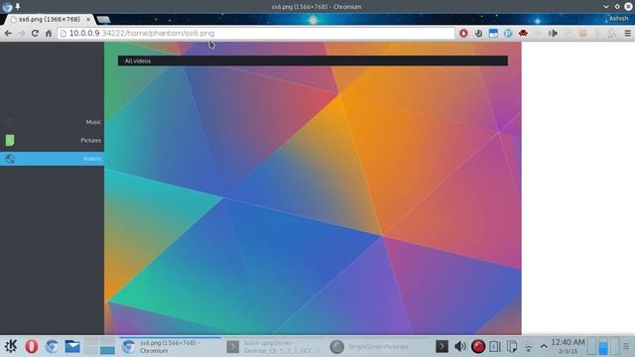Select the highlighted blue virtual desktop
635x357 pixels.
coord(603,346)
